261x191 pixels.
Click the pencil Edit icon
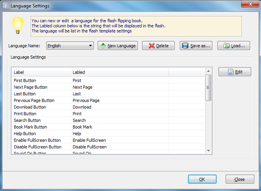click(x=231, y=72)
